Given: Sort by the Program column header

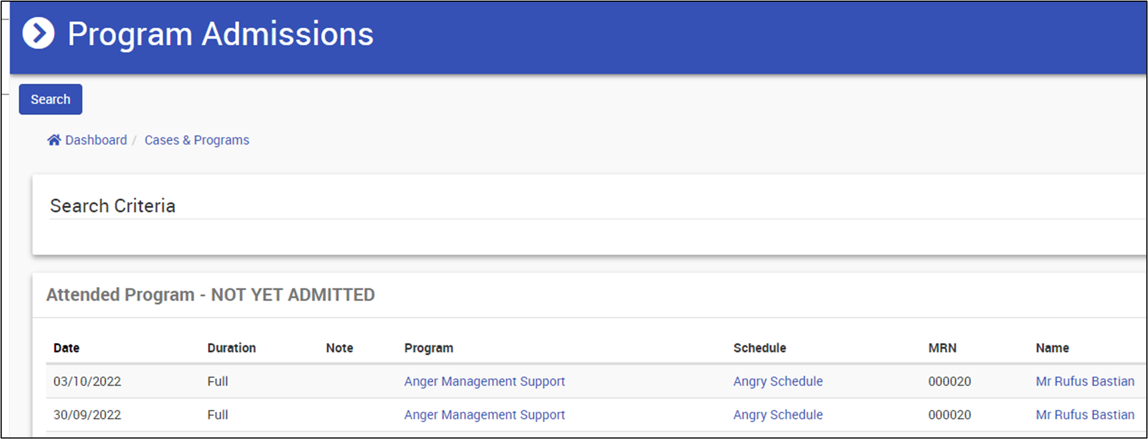Looking at the screenshot, I should point(429,348).
